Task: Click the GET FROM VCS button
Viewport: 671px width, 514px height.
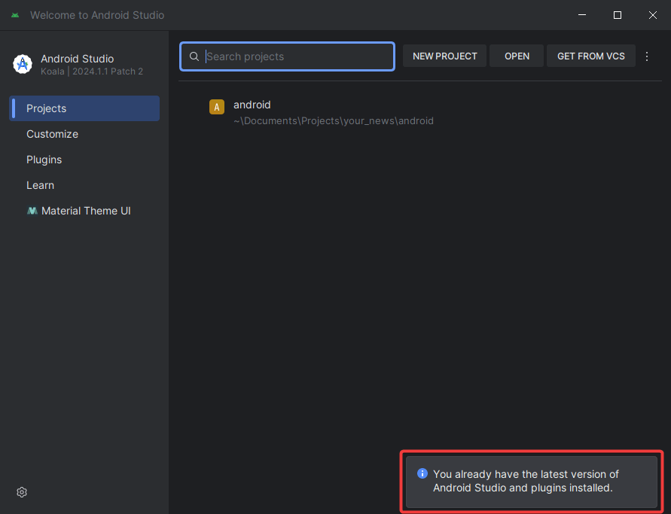Action: point(590,56)
